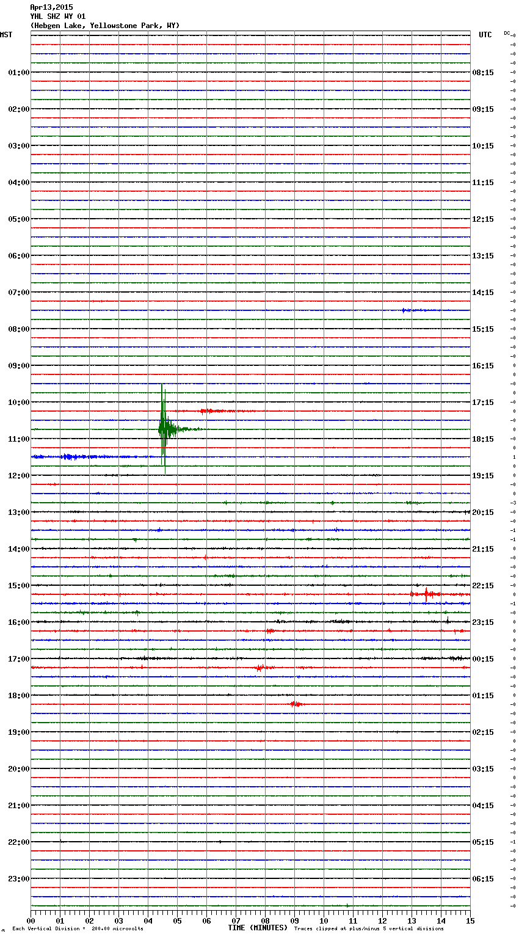Click minute 15 on the bottom axis
Screen dimensions: 519x937
(470, 921)
